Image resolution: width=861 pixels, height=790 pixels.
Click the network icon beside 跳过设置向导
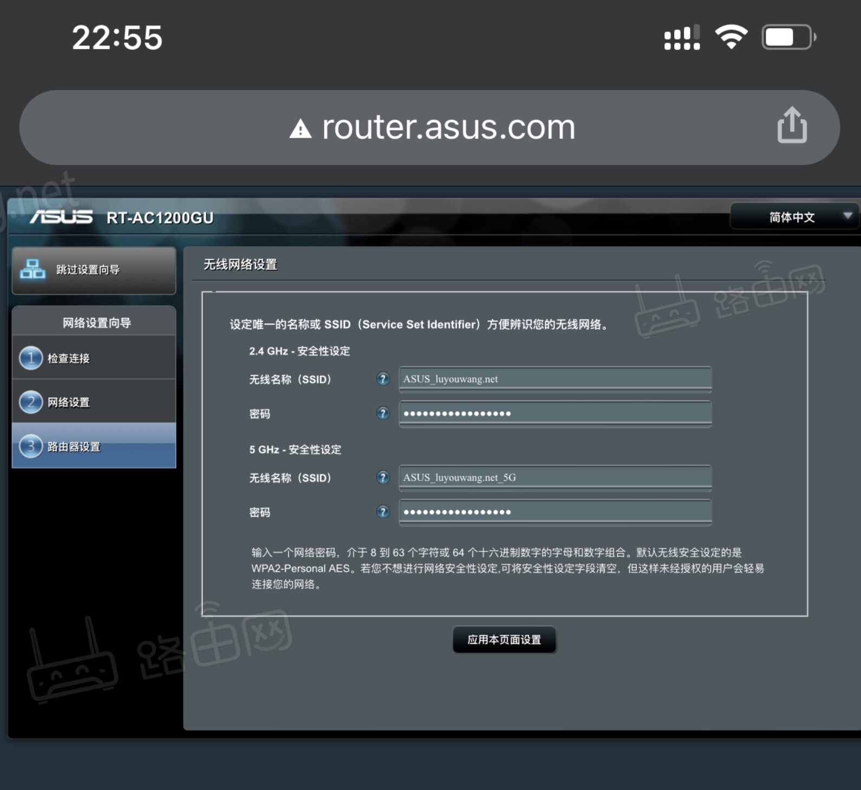32,269
